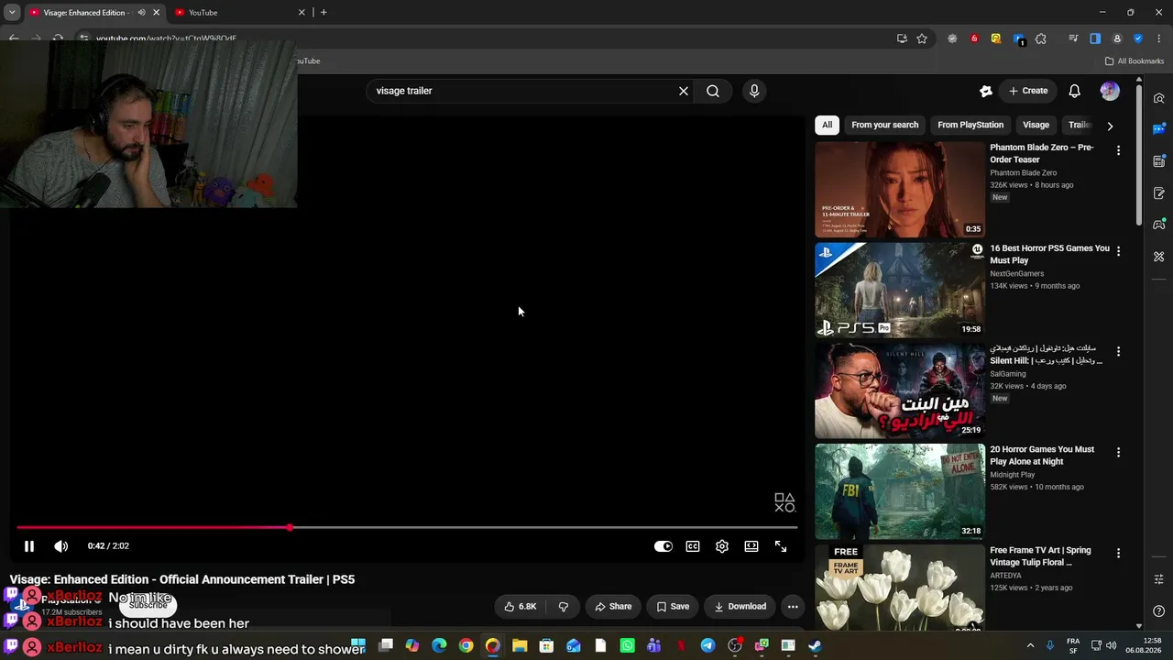Open options for Phantom Blade Zero video
The image size is (1173, 660).
[1118, 150]
